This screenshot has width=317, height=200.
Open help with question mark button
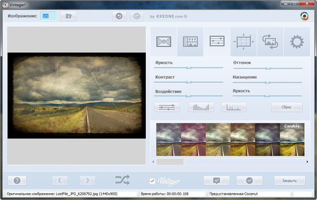(17, 180)
